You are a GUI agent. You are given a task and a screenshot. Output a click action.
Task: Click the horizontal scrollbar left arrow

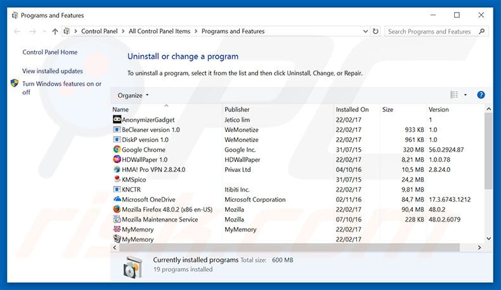tap(115, 247)
